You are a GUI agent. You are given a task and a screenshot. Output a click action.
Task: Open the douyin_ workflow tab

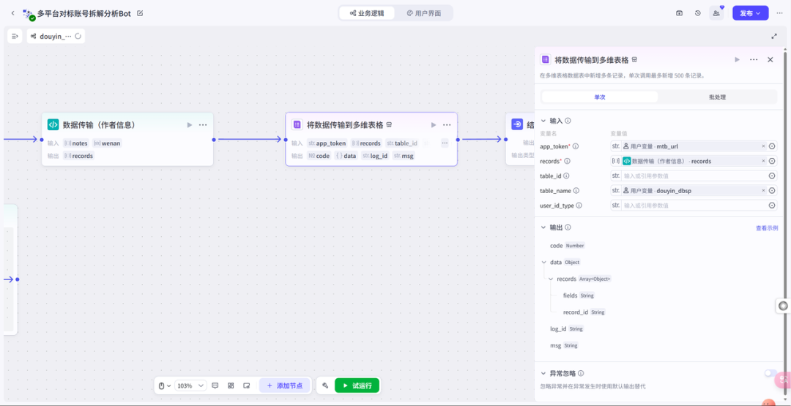(56, 37)
